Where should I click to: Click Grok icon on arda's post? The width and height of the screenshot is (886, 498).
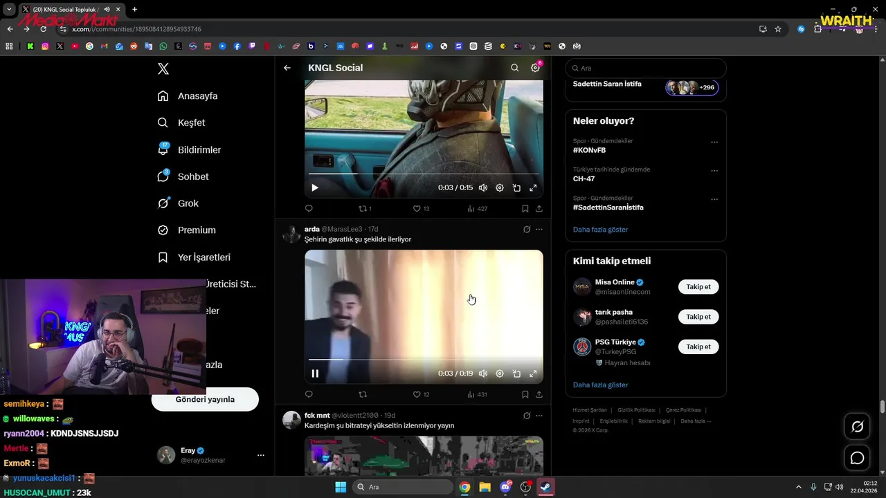[x=527, y=229]
